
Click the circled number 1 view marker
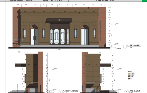point(125,47)
